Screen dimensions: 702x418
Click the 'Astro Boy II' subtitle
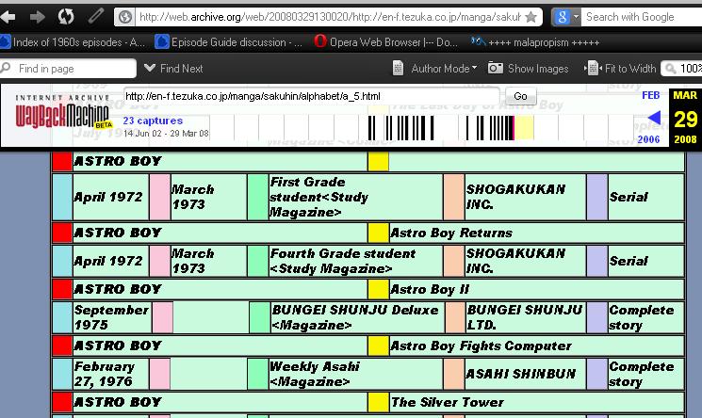click(430, 290)
